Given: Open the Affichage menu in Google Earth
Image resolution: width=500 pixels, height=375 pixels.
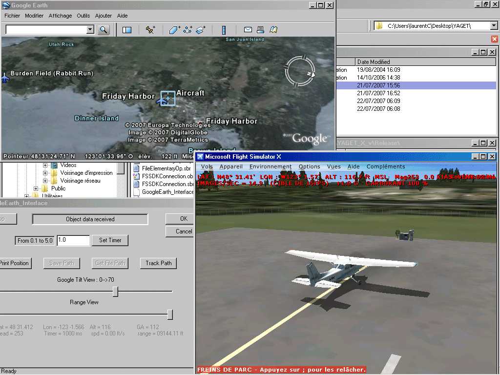Looking at the screenshot, I should click(x=60, y=16).
